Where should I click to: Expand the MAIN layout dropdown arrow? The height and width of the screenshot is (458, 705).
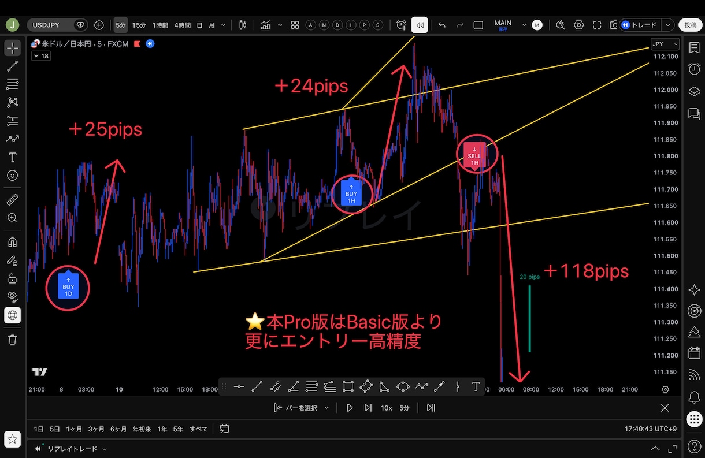point(524,25)
